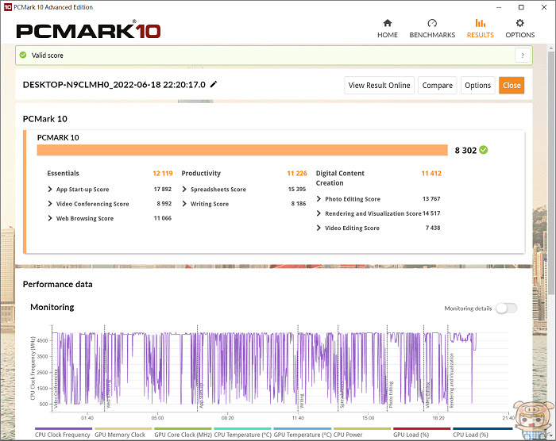Select CPU Clock Frequency legend swatch
Viewport: 556px width, 441px height.
click(63, 428)
